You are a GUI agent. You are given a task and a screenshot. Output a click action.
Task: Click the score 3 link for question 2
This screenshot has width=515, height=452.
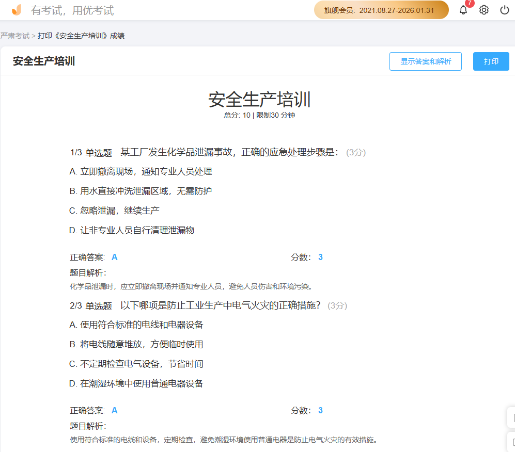(320, 410)
